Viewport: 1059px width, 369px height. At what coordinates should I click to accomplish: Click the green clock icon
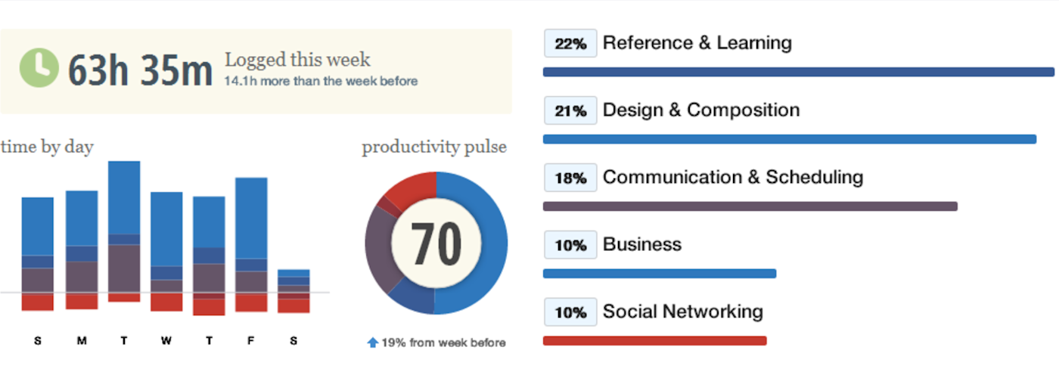pos(39,67)
